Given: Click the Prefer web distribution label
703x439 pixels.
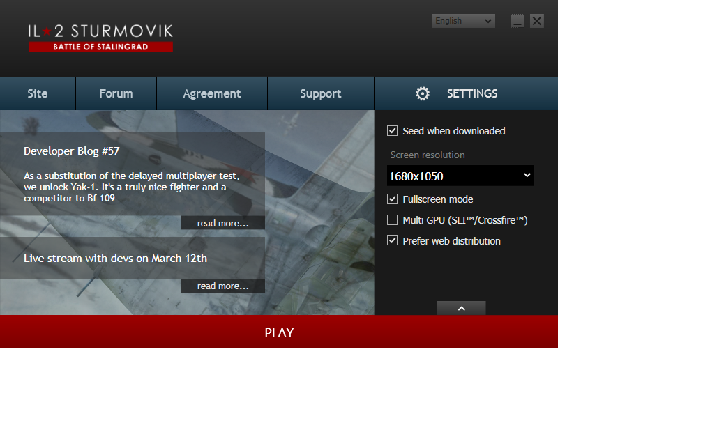Looking at the screenshot, I should click(x=451, y=241).
